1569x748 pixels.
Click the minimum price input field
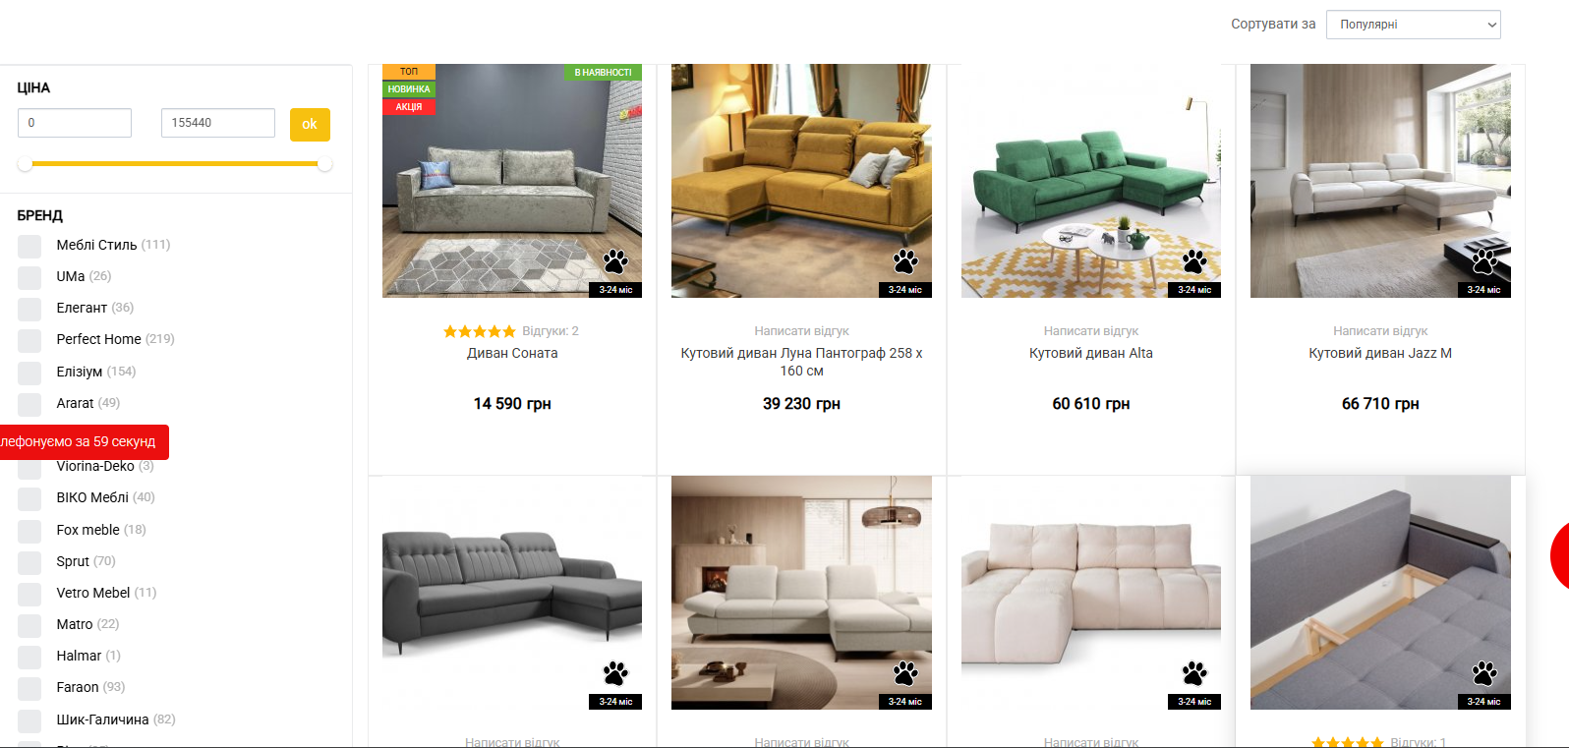[x=75, y=123]
